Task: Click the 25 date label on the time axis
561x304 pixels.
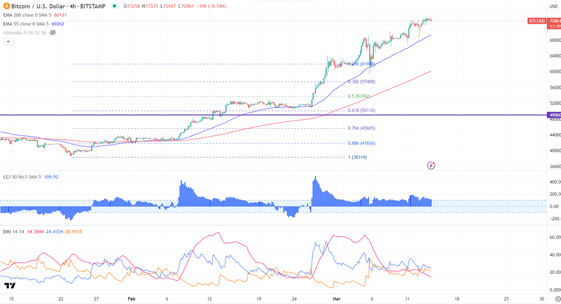Action: pos(506,299)
